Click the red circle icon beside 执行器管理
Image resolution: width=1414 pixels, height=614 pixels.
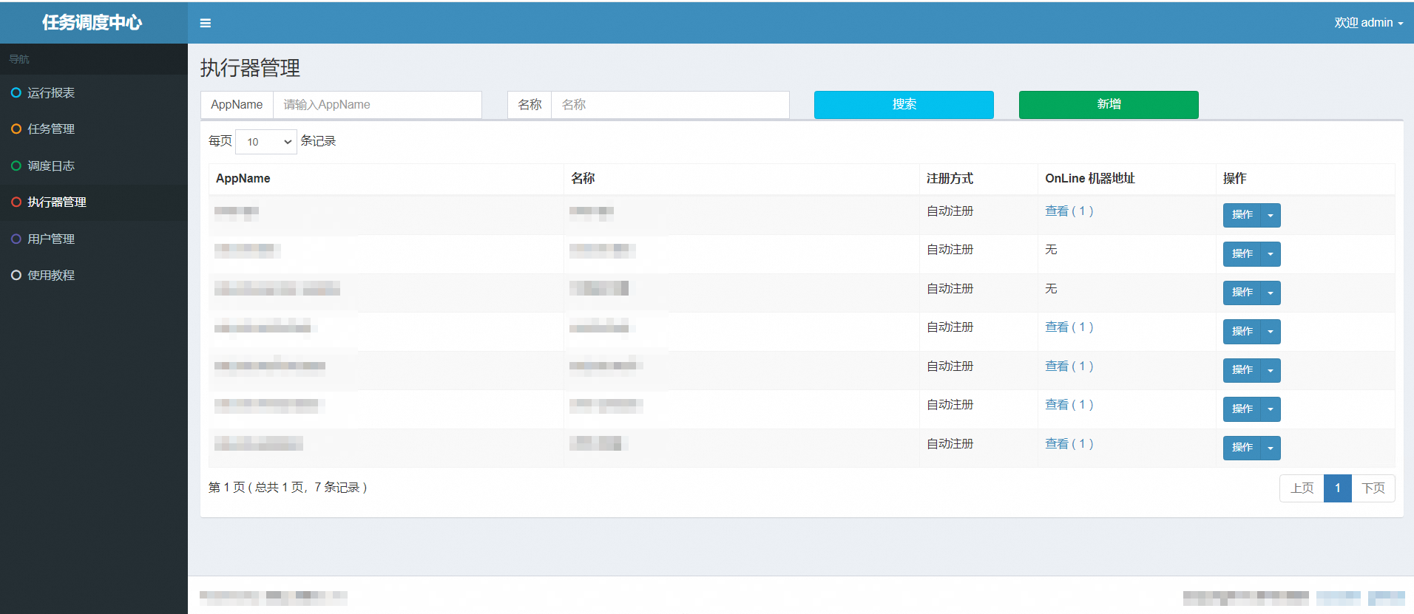tap(16, 202)
